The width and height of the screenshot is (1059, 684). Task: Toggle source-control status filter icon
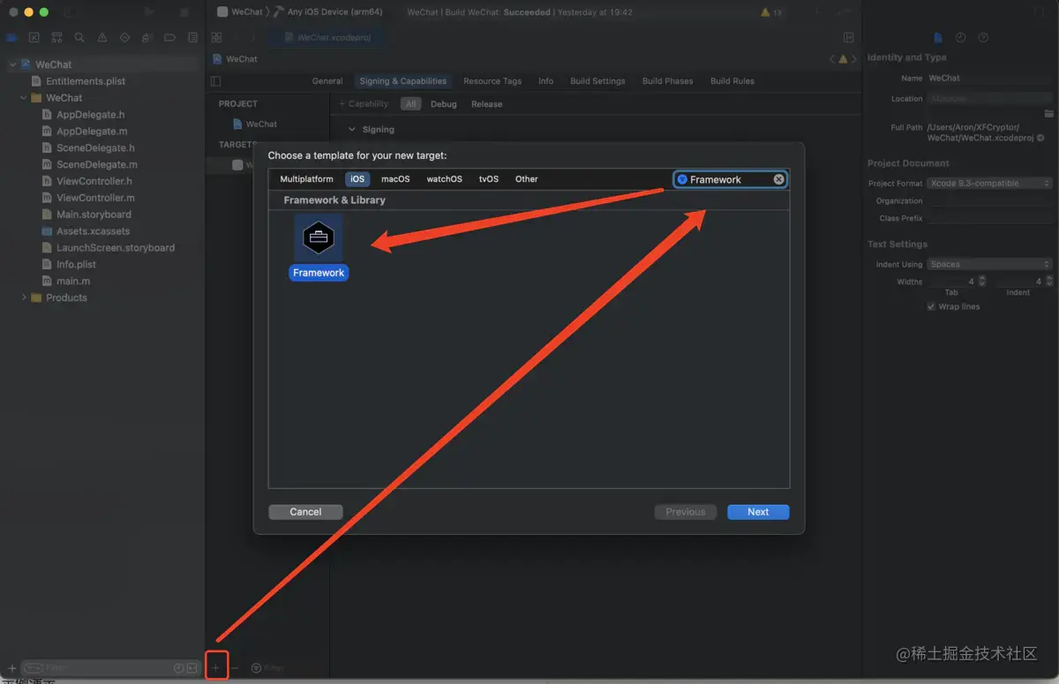pos(192,669)
